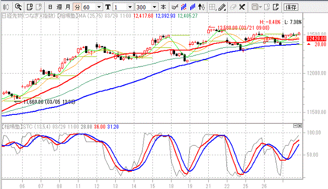Click the greyed copy-chart icon beside layout

(x=267, y=7)
